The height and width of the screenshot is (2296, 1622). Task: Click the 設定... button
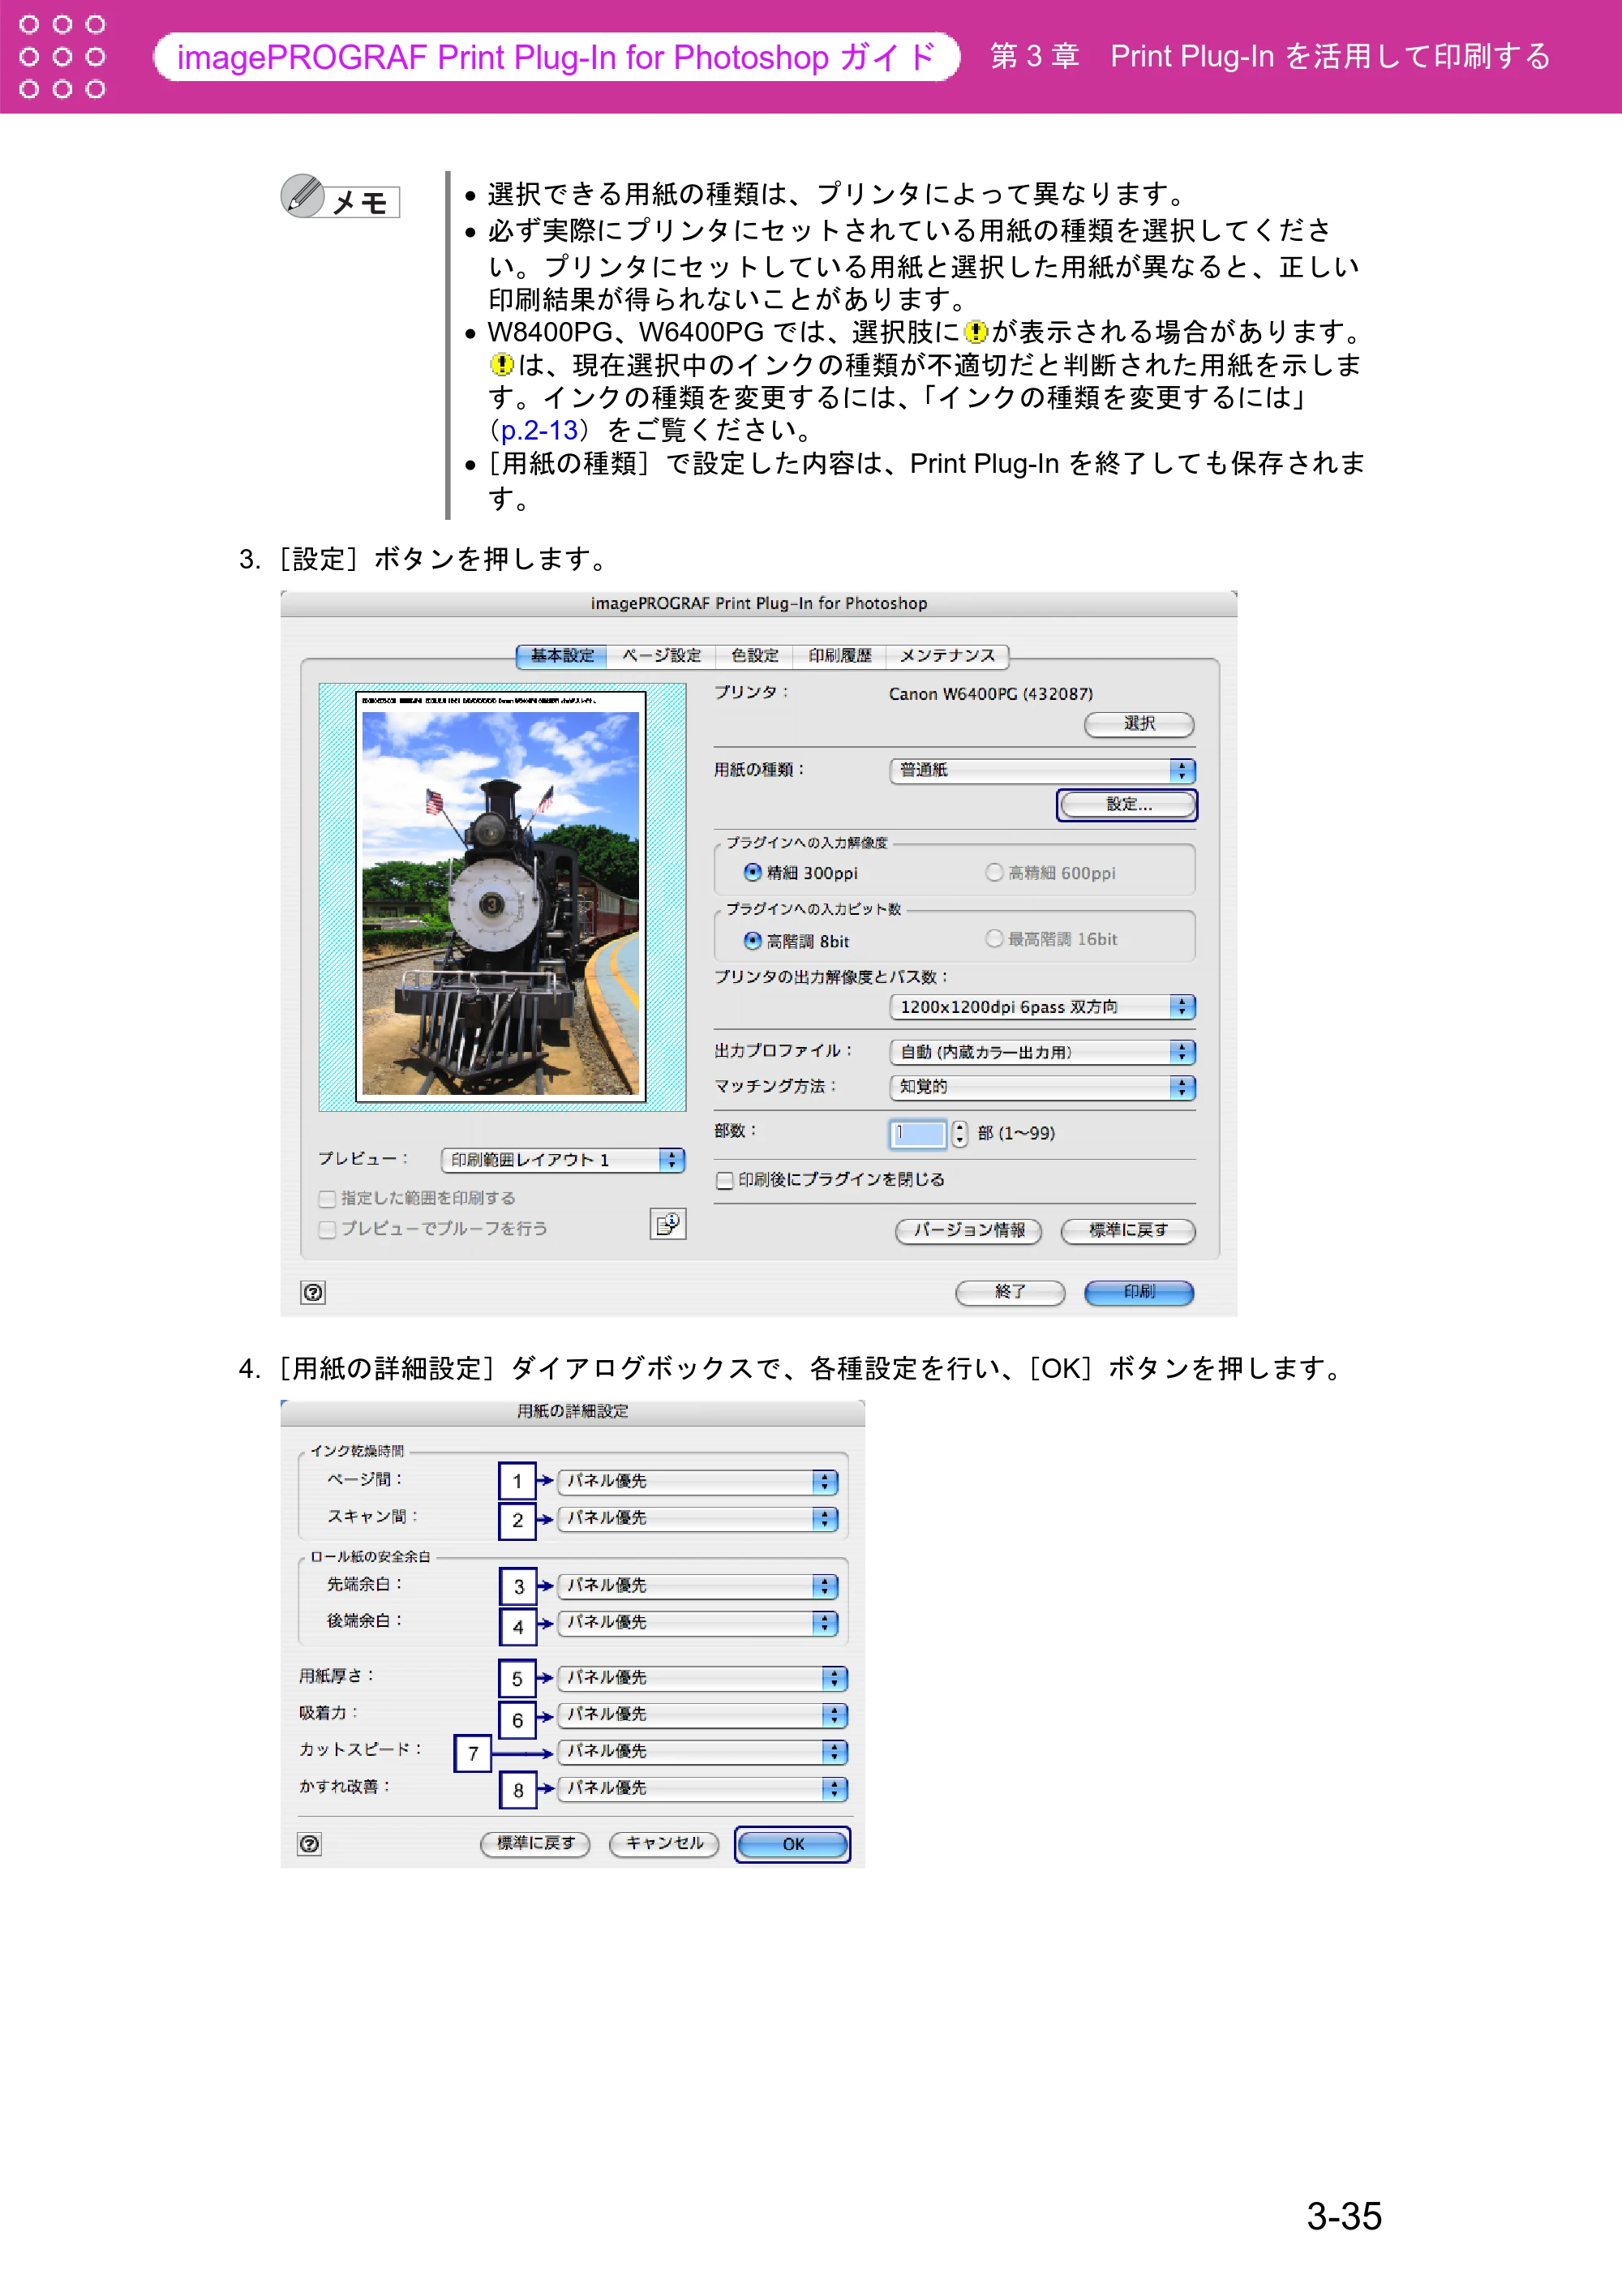point(1128,805)
